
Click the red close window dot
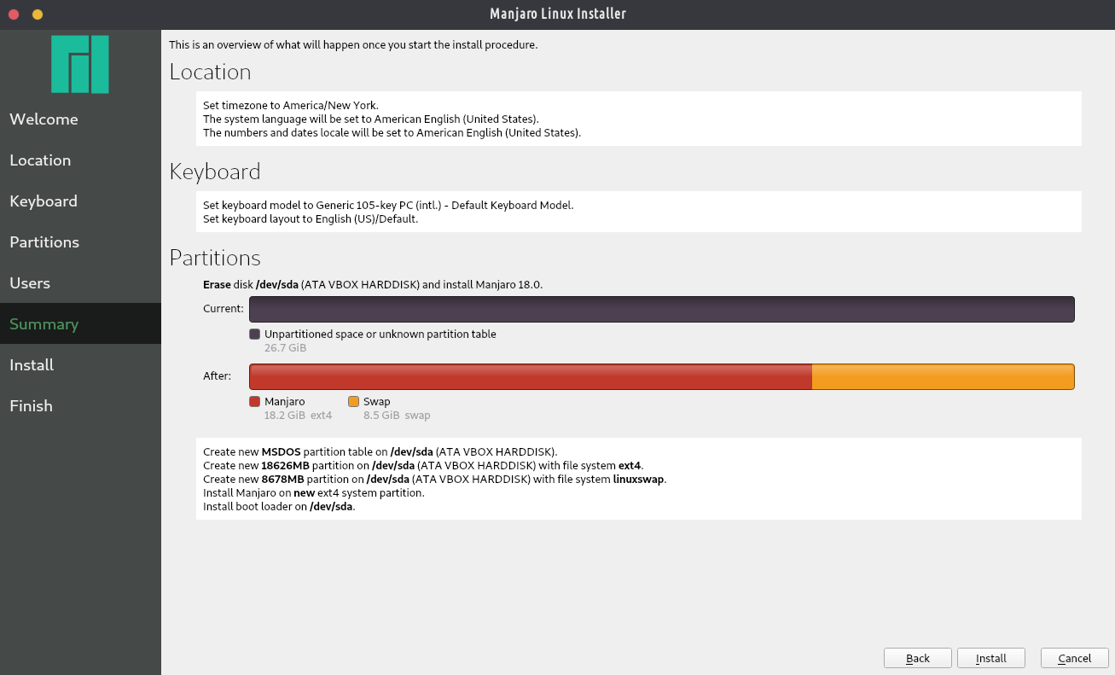[x=14, y=15]
